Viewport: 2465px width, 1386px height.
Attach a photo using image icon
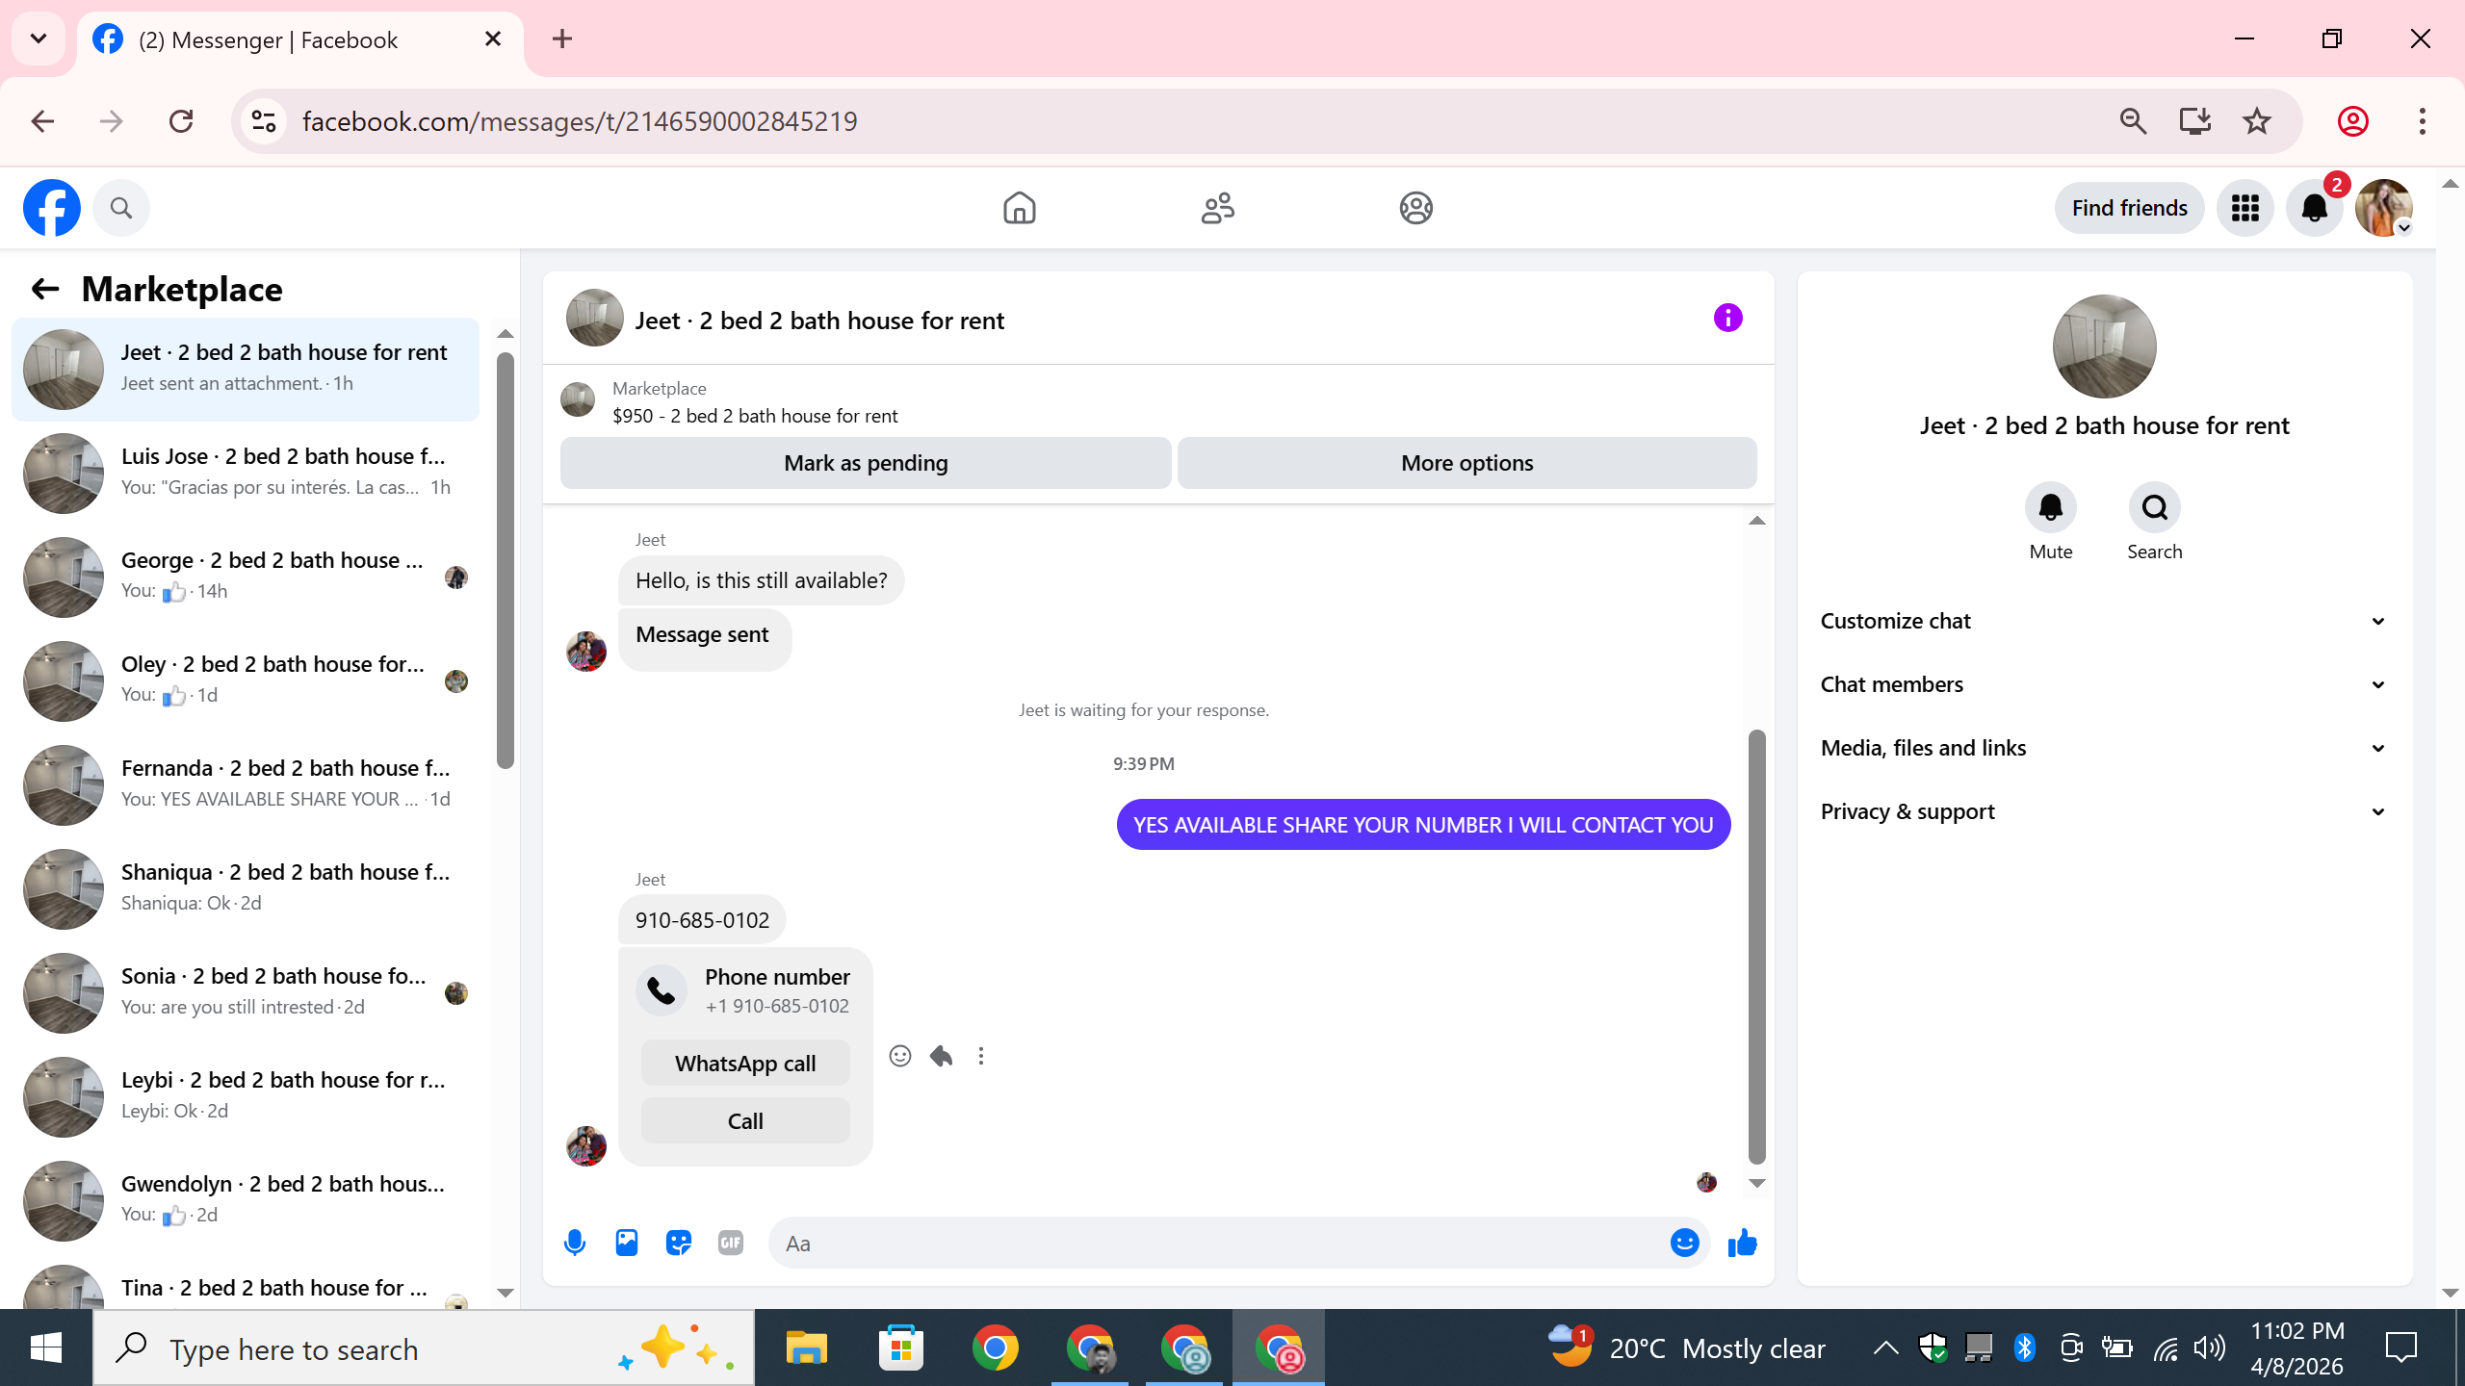tap(627, 1243)
